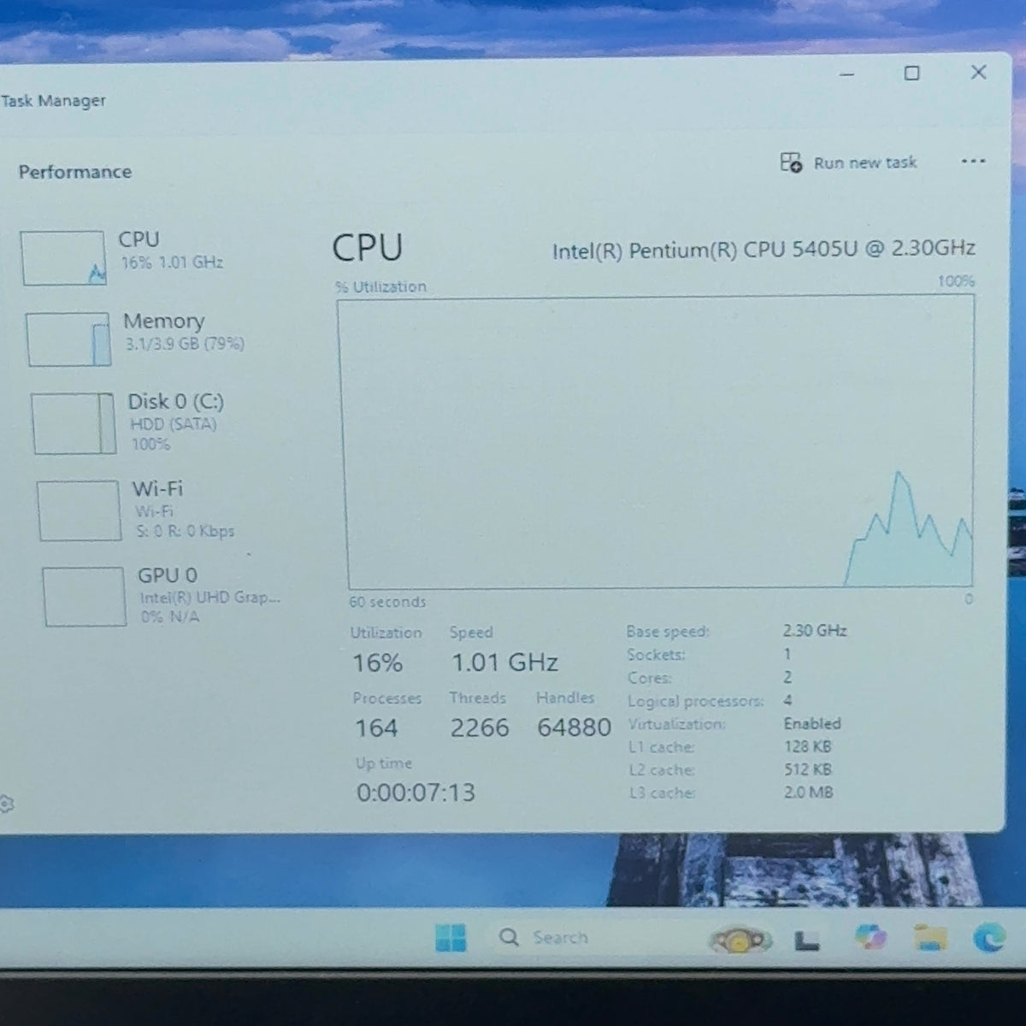The image size is (1026, 1026).
Task: Open File Explorer from the taskbar
Action: pos(929,939)
